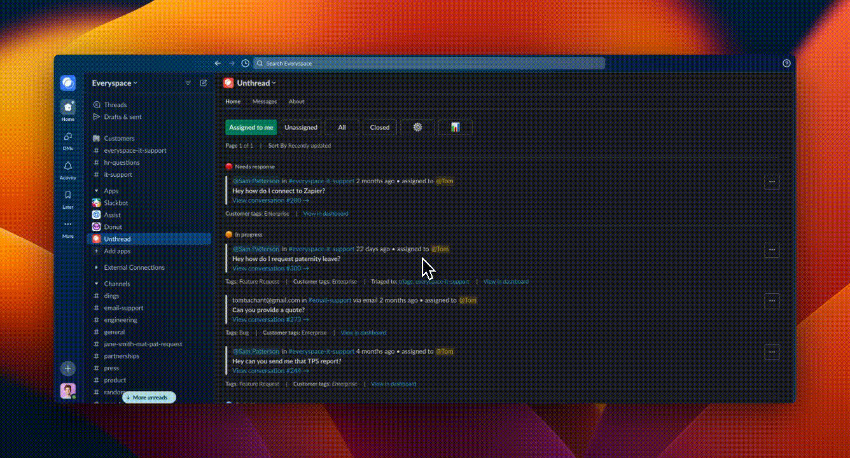Open DMs from the left rail
This screenshot has width=850, height=458.
(68, 141)
